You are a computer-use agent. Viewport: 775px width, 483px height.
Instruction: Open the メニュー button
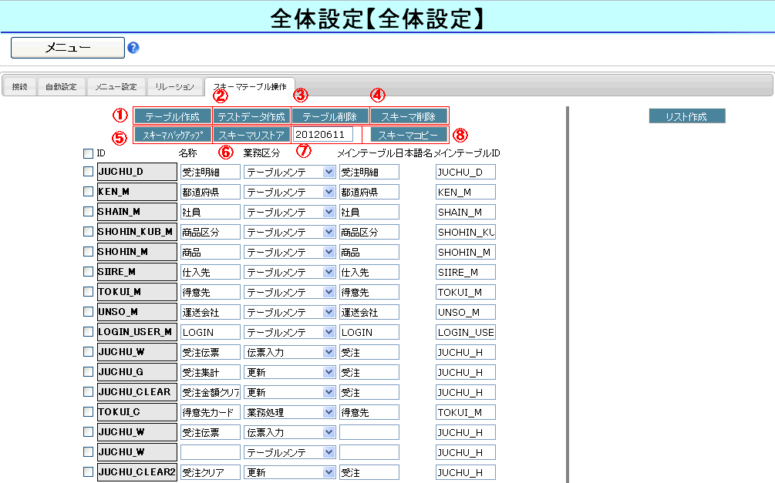(x=68, y=48)
